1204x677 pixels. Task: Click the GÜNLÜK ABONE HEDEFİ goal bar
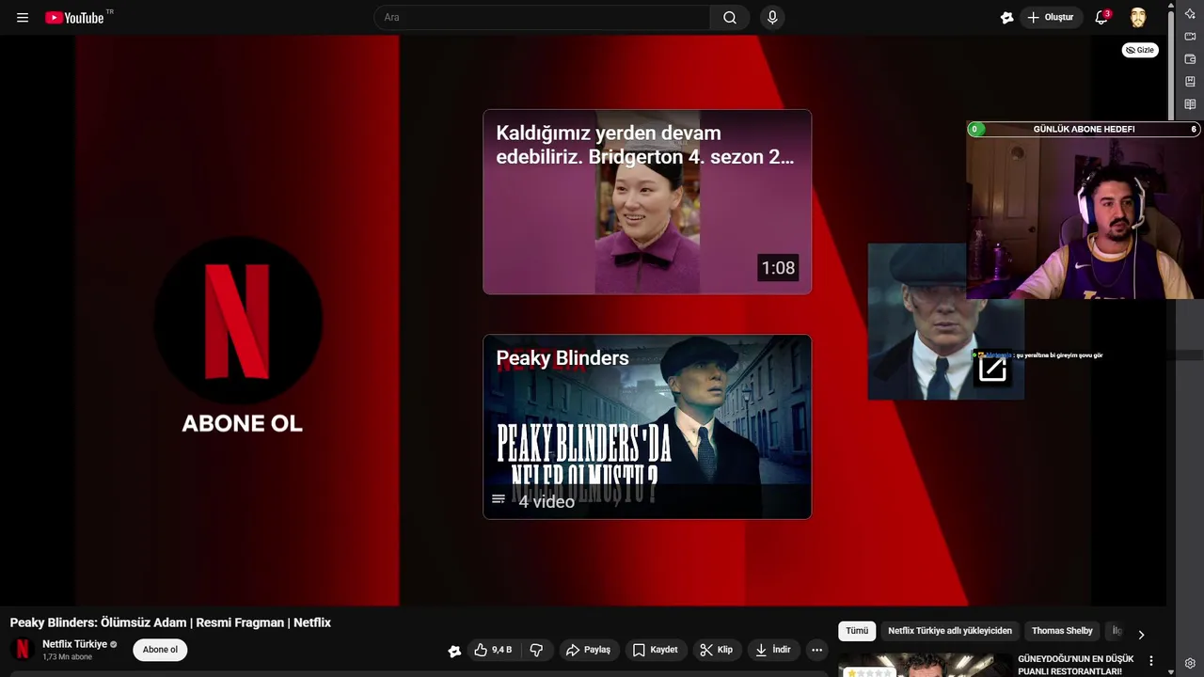tap(1084, 129)
